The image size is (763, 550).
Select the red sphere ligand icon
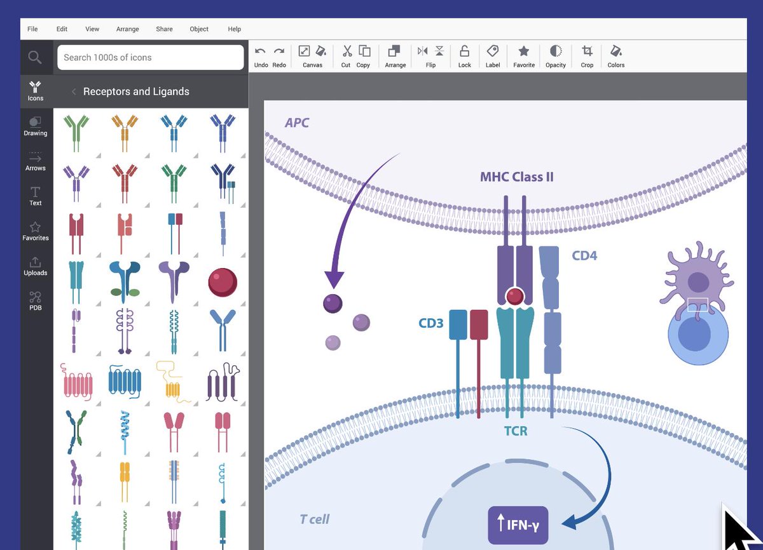[x=223, y=282]
